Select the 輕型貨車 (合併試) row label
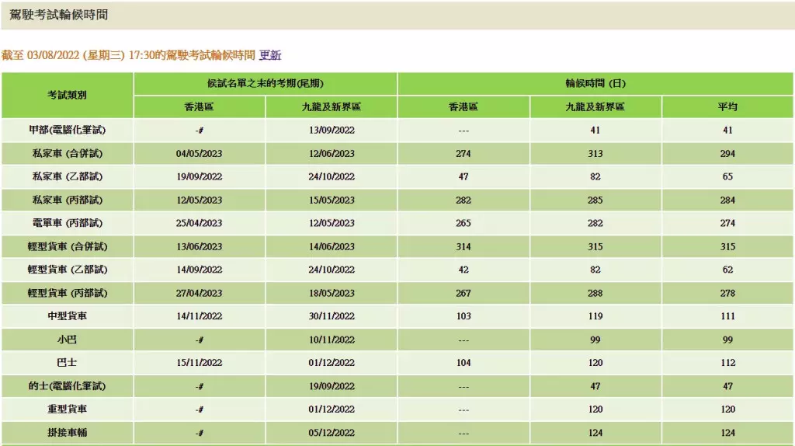The image size is (795, 446). (67, 246)
